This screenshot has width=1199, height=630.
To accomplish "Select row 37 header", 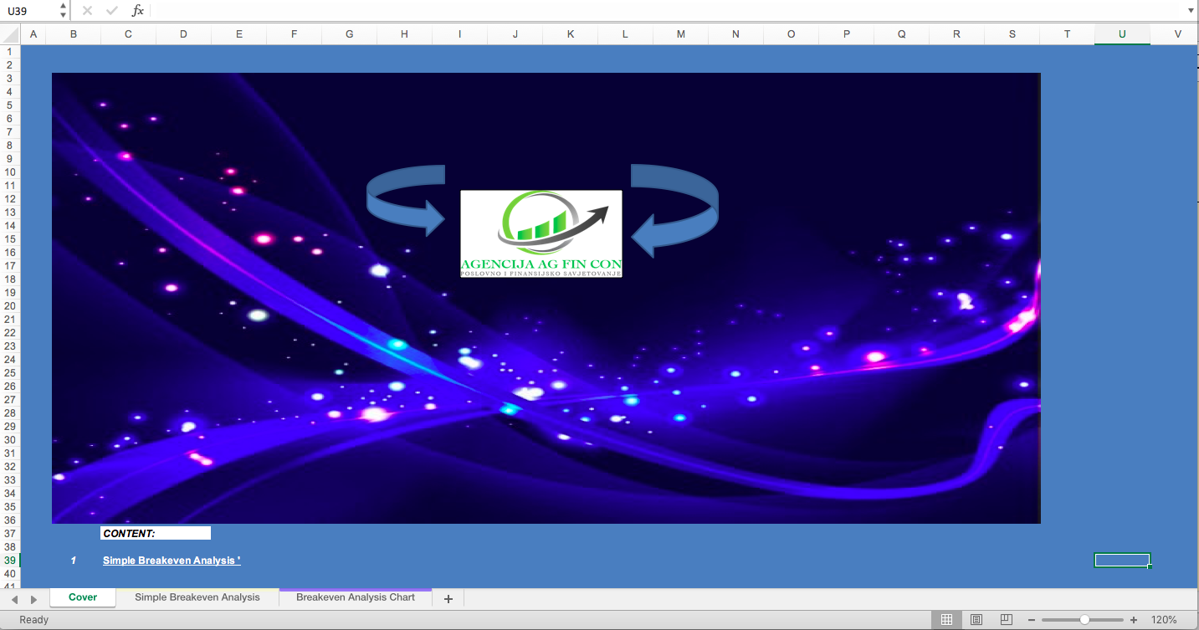I will pyautogui.click(x=10, y=533).
